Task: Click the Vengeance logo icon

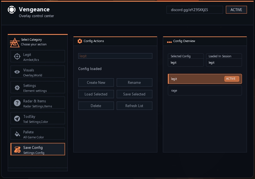Action: point(12,10)
